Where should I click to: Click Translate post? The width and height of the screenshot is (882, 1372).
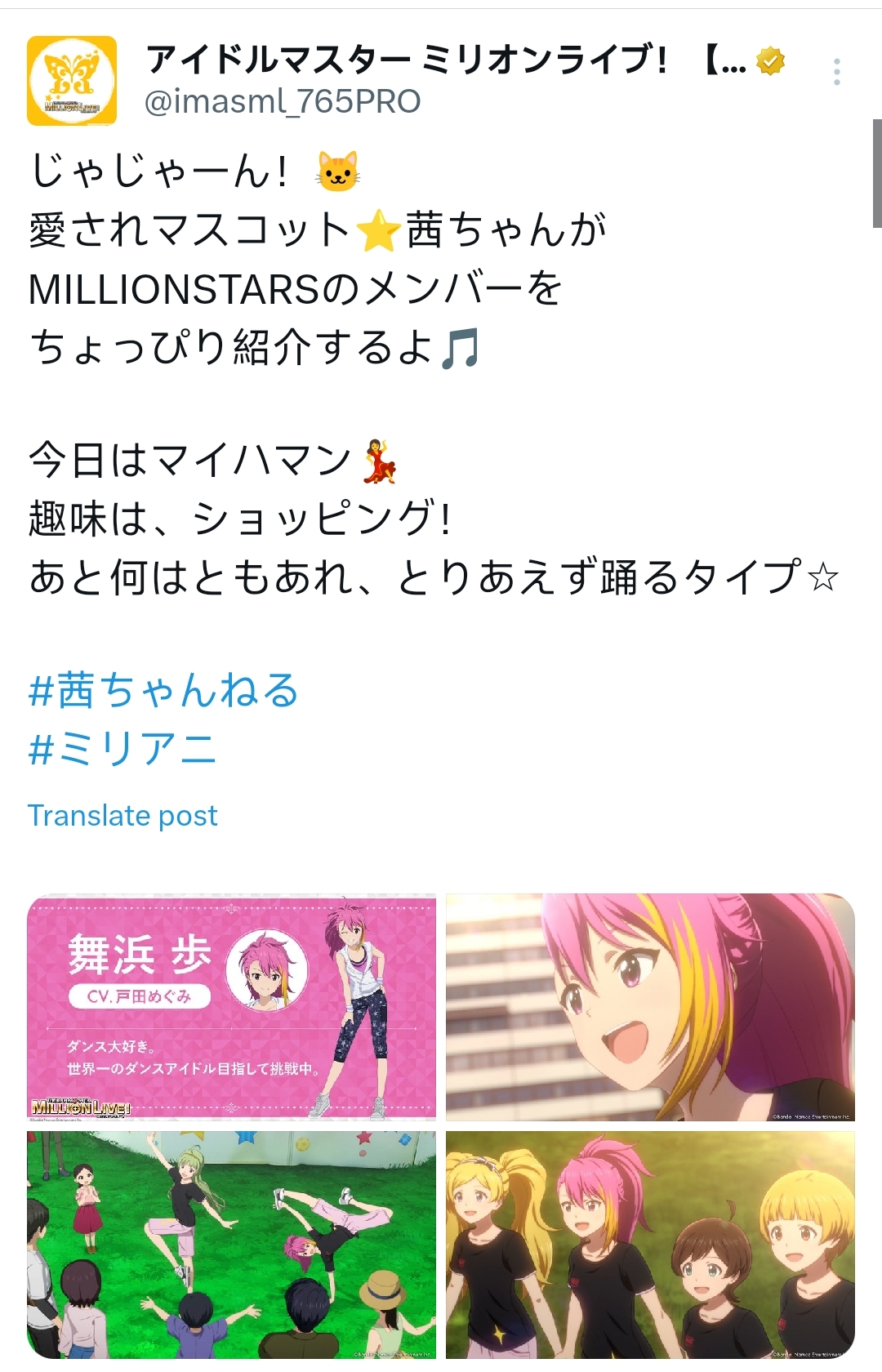coord(122,815)
